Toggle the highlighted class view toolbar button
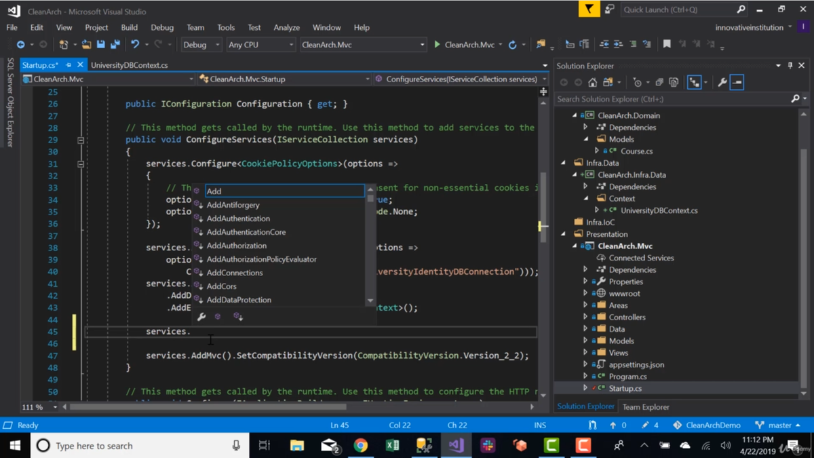 [694, 82]
